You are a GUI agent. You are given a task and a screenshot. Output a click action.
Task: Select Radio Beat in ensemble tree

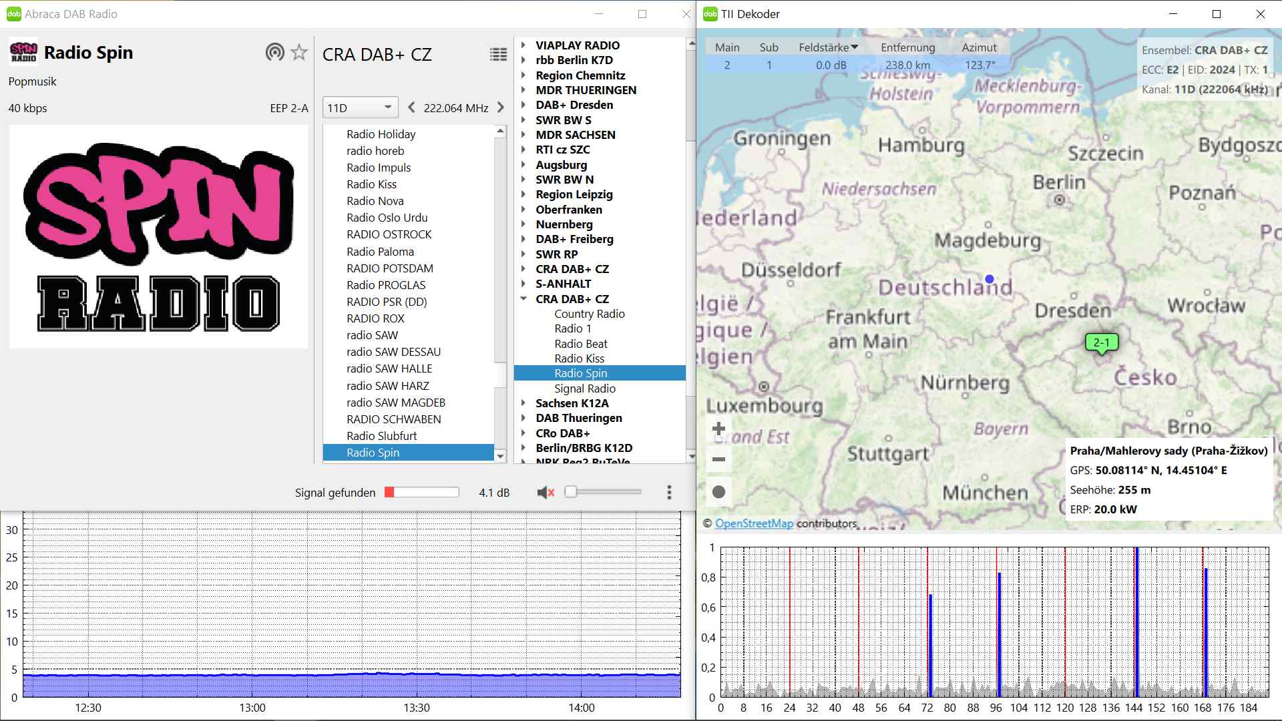[580, 344]
